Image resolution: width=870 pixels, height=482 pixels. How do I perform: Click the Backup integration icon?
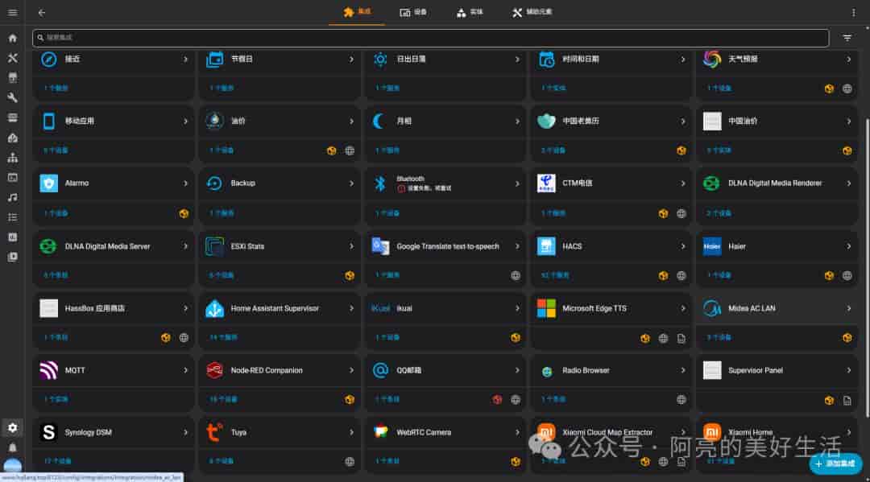[x=214, y=183]
